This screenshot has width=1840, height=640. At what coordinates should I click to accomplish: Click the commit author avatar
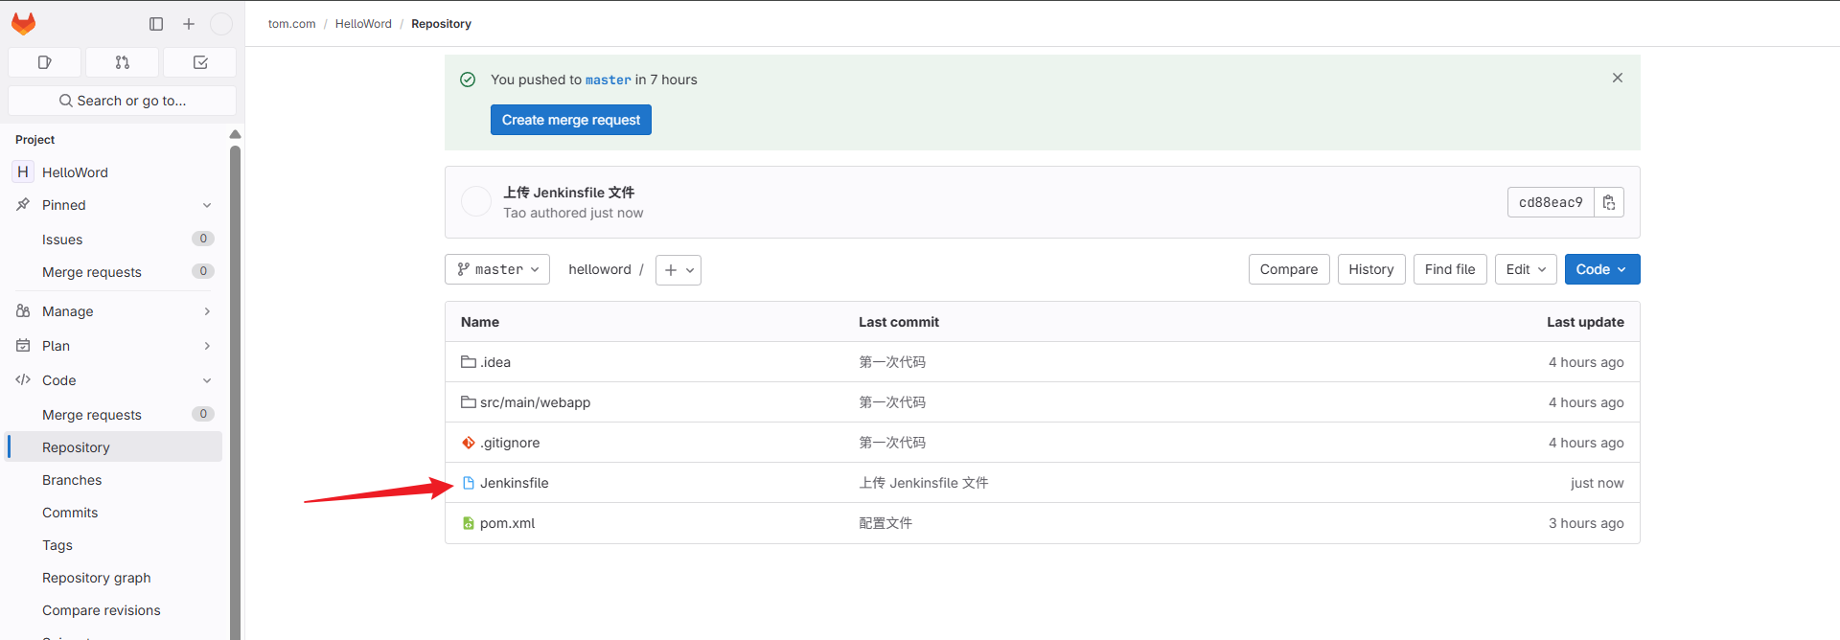(476, 202)
